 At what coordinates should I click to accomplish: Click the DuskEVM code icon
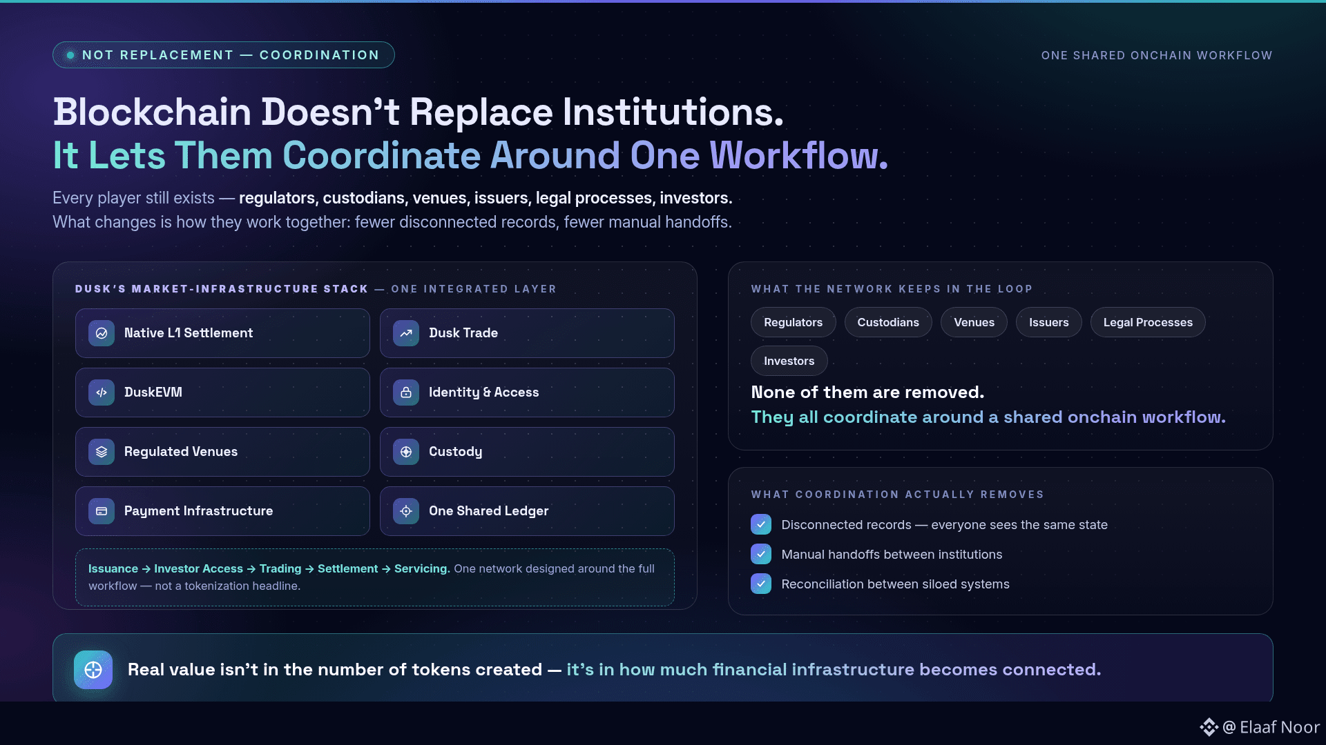(x=102, y=393)
